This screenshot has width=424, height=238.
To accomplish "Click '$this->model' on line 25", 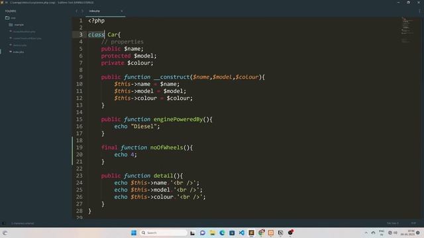I will point(150,190).
